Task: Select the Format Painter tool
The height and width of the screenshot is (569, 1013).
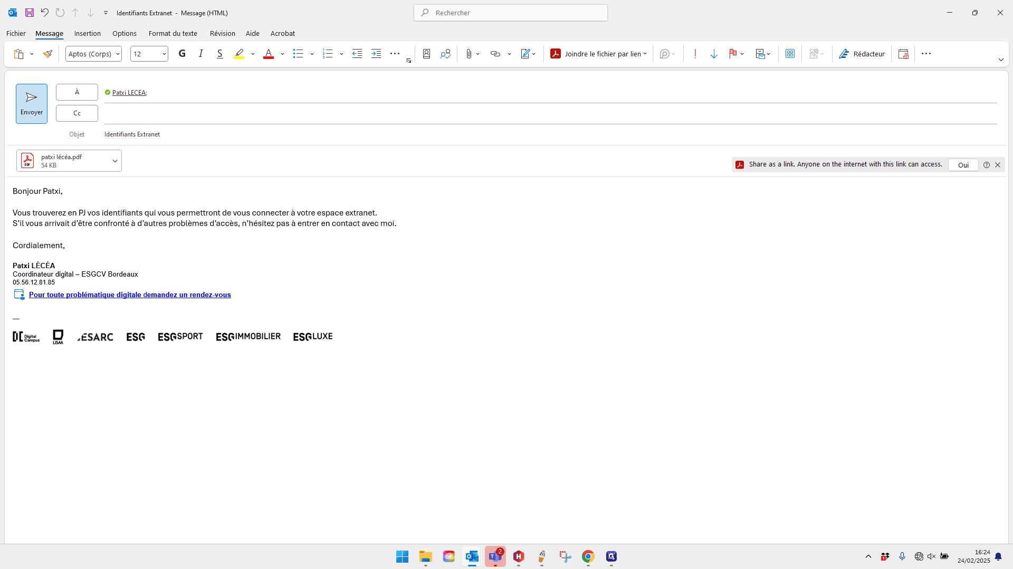Action: (x=47, y=54)
